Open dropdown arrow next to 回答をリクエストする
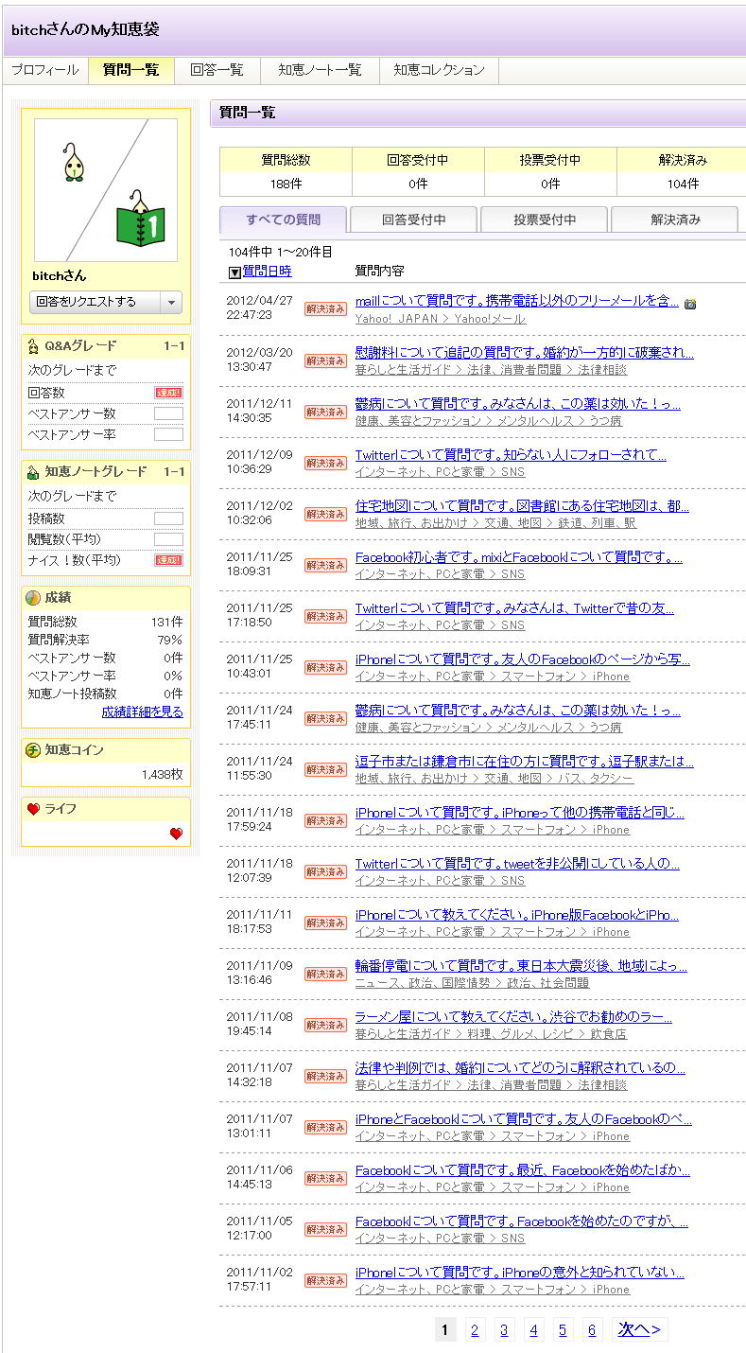The image size is (746, 1353). [x=171, y=302]
